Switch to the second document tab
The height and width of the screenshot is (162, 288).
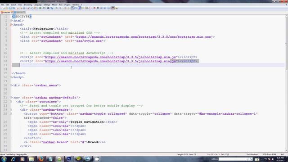point(19,13)
